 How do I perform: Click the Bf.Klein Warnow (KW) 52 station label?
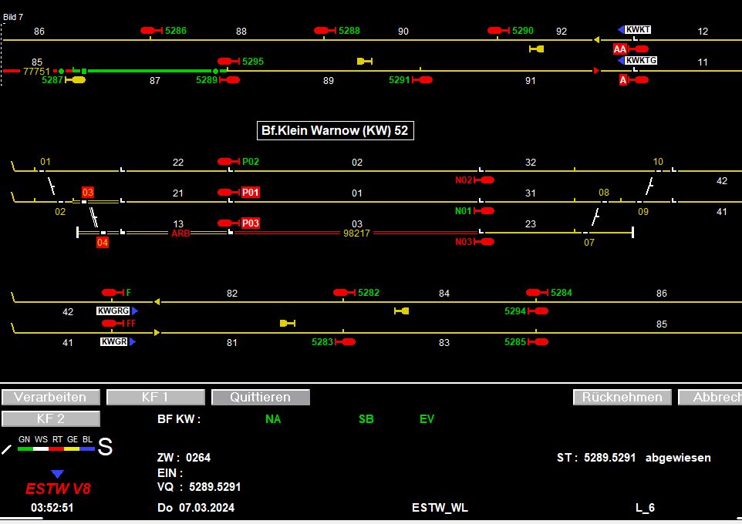335,130
